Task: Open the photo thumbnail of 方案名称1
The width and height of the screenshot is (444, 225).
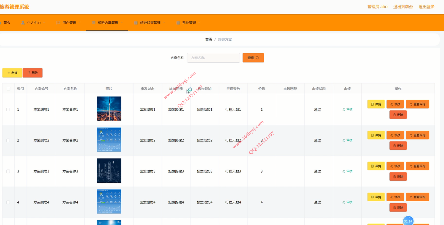Action: [109, 109]
